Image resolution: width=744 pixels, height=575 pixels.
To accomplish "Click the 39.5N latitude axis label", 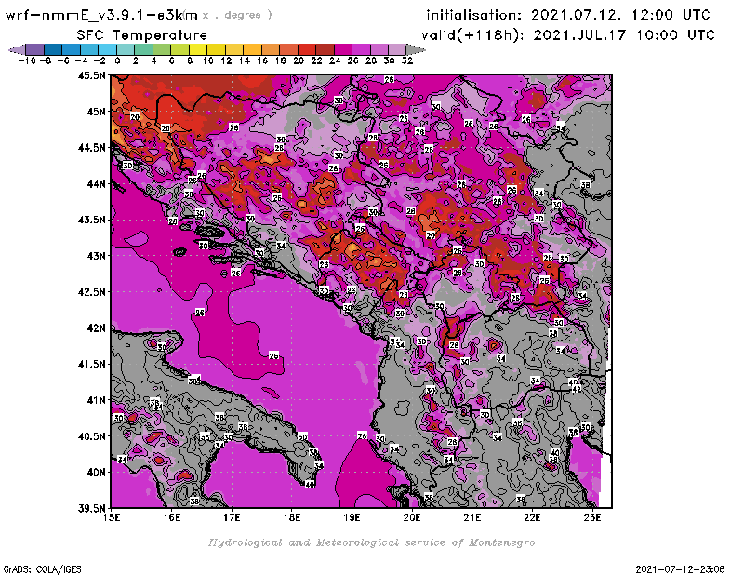I will coord(91,509).
